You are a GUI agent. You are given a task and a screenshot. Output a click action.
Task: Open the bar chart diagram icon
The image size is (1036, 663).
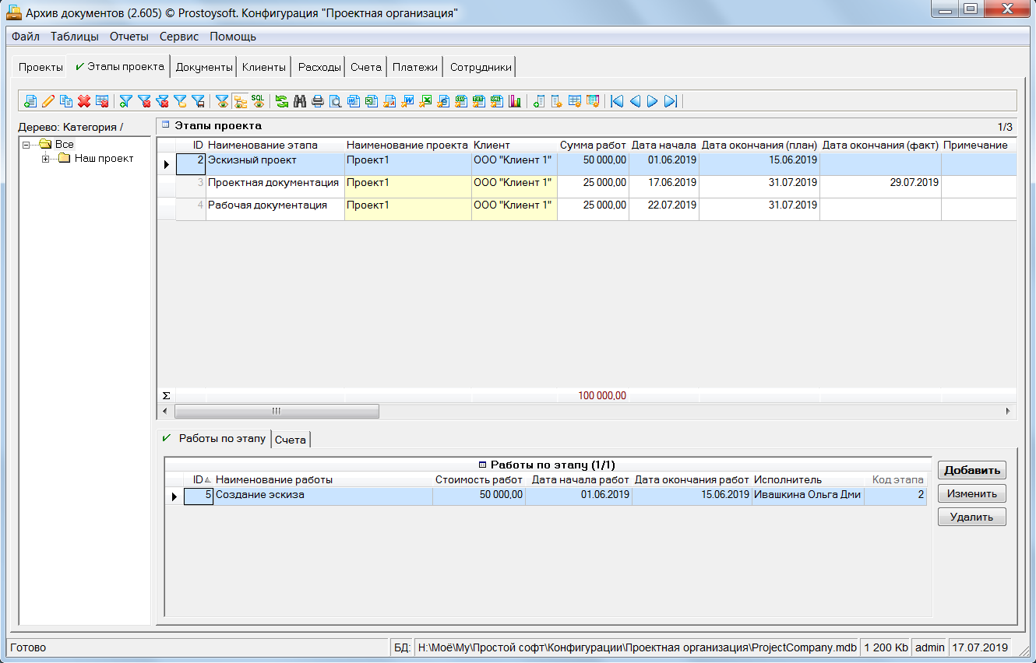(x=514, y=101)
